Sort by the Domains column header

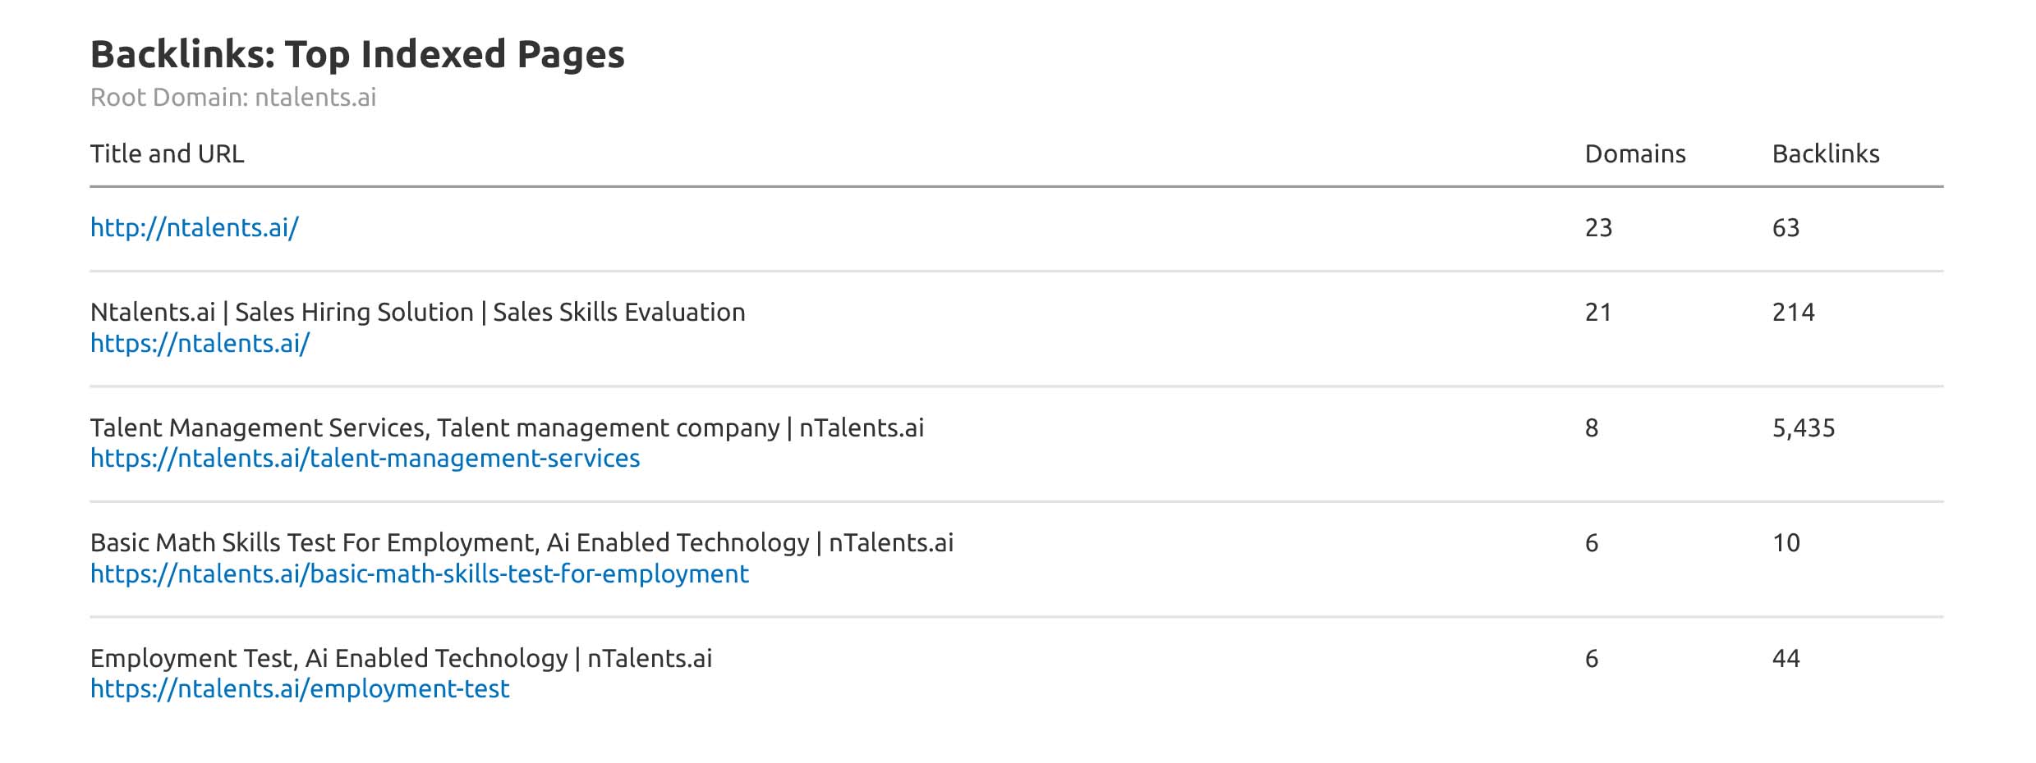[1634, 153]
